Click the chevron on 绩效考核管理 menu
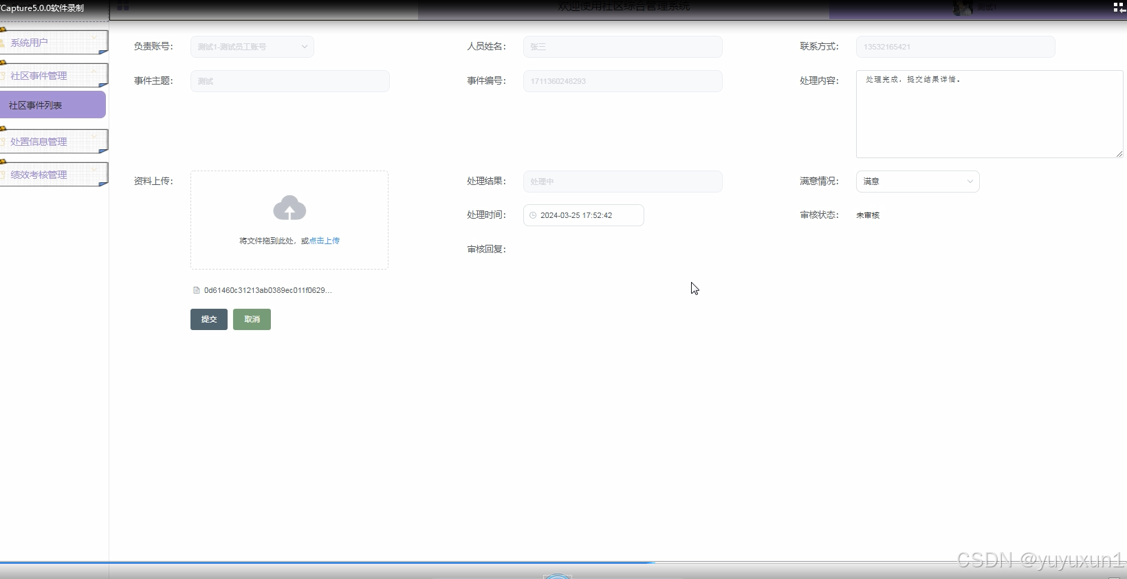Screen dimensions: 1127x579 pyautogui.click(x=94, y=170)
